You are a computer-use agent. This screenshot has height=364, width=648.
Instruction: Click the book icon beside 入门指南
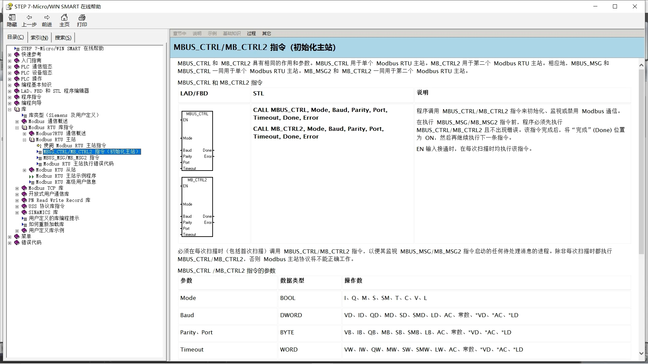(17, 61)
